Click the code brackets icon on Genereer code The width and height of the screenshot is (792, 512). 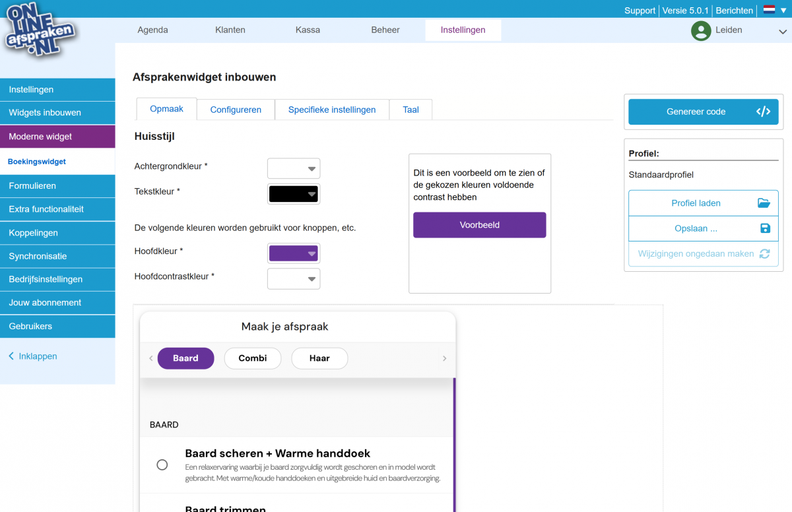(x=763, y=112)
